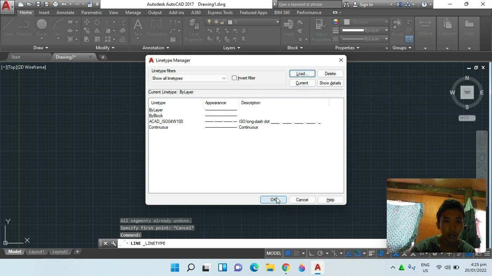Click the Open file icon in quick access toolbar

click(29, 4)
